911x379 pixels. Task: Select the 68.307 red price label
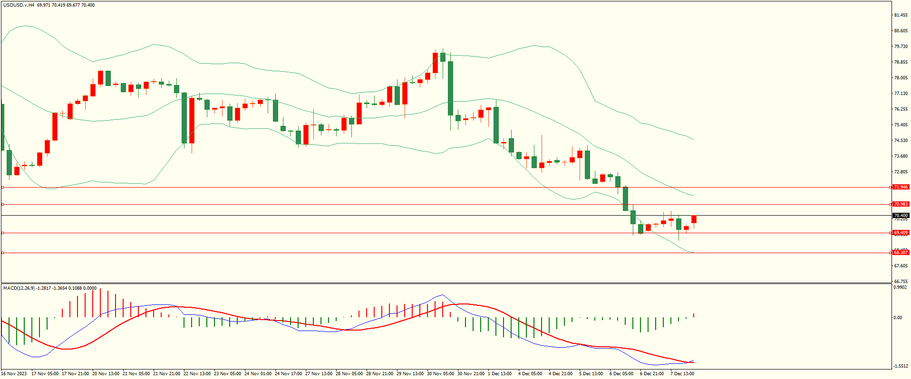(901, 253)
